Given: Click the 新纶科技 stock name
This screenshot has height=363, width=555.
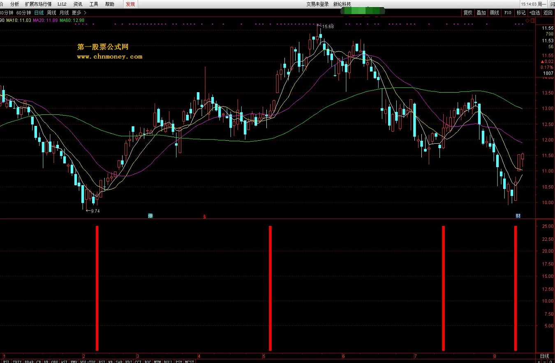Looking at the screenshot, I should (x=342, y=4).
